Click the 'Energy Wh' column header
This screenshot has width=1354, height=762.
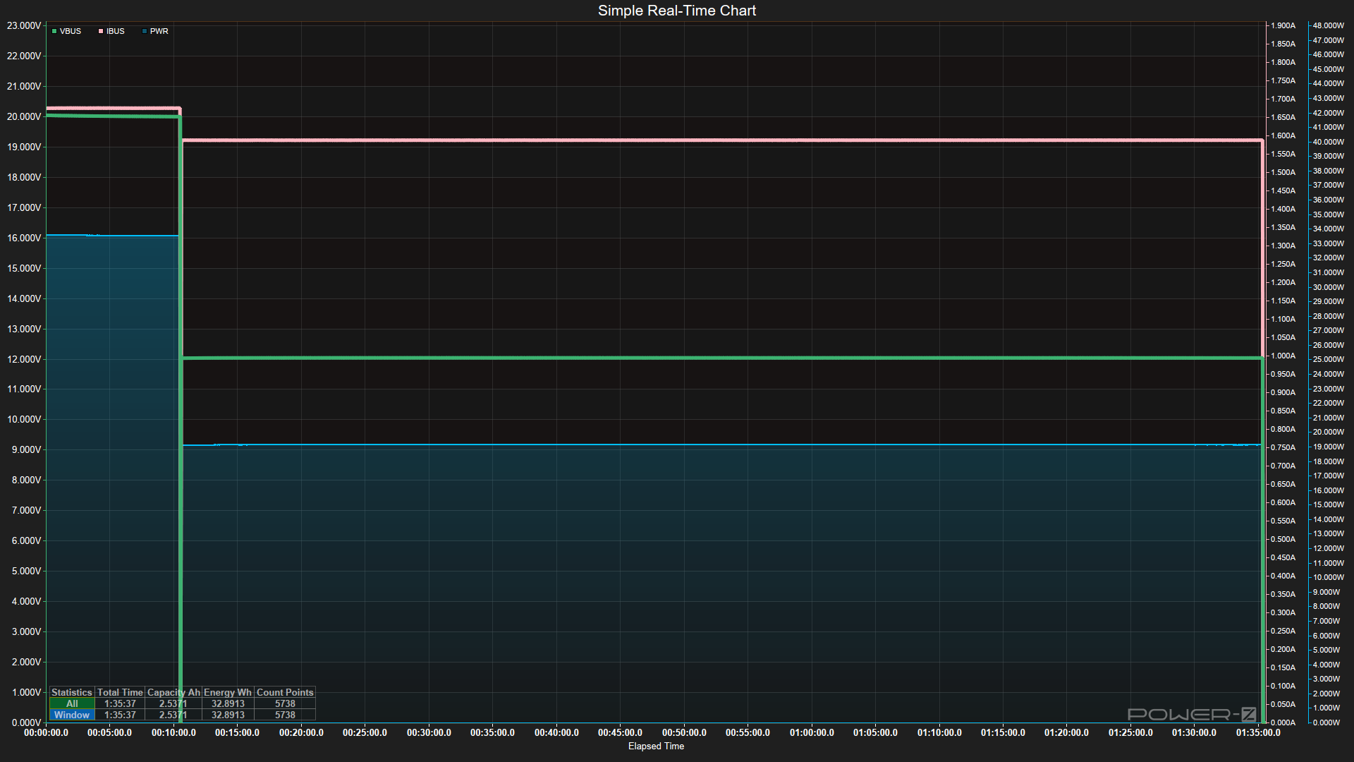[228, 692]
